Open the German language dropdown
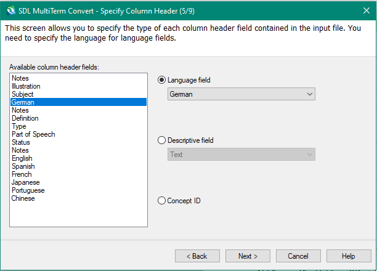 tap(241, 94)
